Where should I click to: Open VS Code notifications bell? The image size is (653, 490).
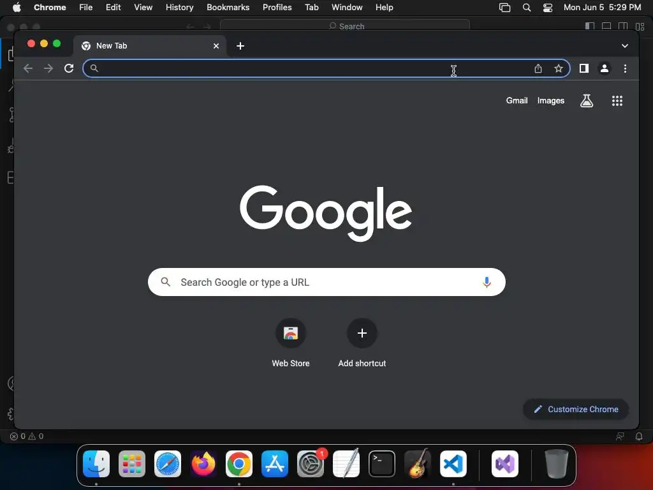[639, 436]
